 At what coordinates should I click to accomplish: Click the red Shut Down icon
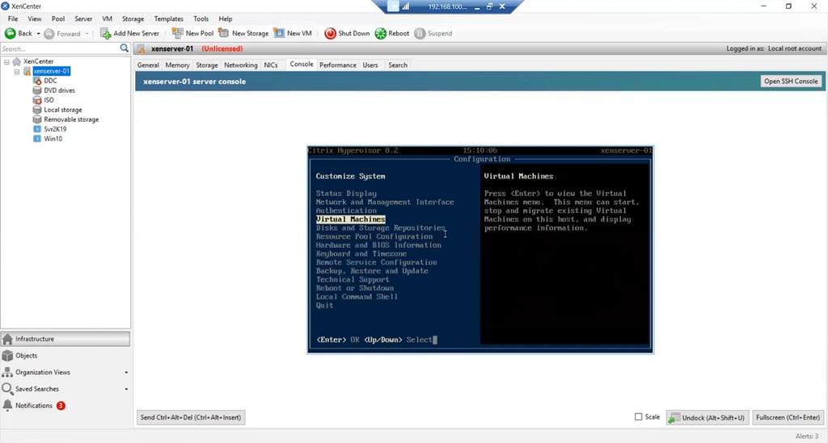[x=330, y=33]
